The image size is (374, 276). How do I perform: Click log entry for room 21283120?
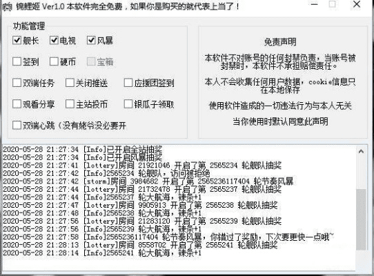coord(142,221)
